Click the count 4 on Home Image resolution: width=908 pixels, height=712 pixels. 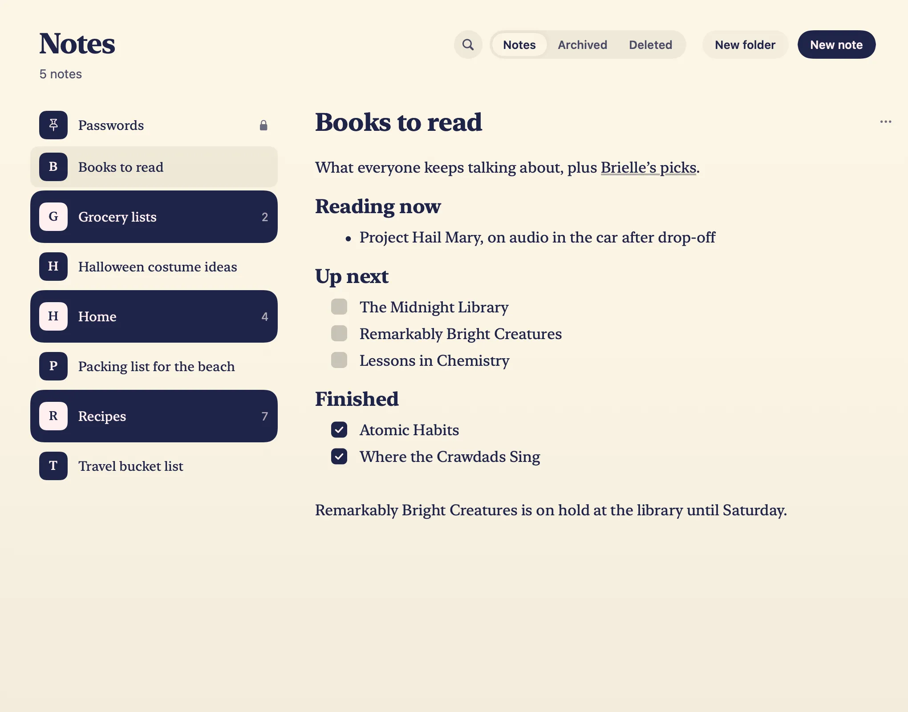coord(265,316)
